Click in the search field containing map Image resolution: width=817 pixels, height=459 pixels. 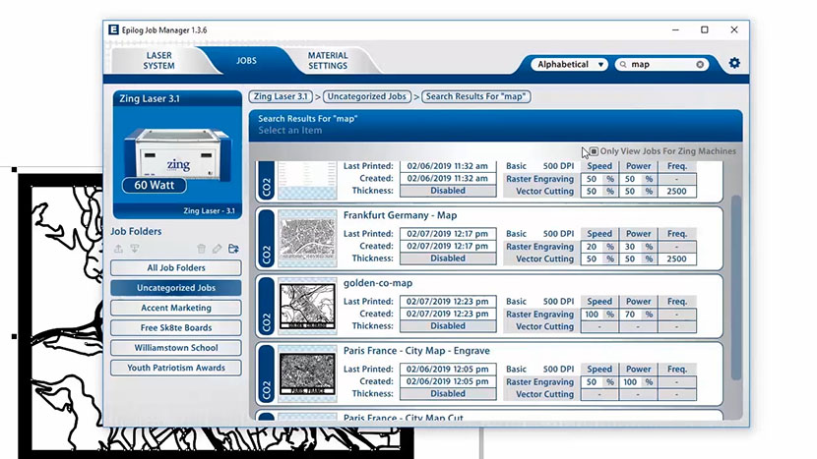pos(660,65)
